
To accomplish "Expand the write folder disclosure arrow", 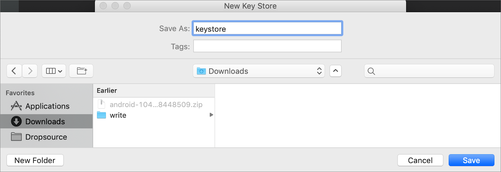I will [x=211, y=115].
